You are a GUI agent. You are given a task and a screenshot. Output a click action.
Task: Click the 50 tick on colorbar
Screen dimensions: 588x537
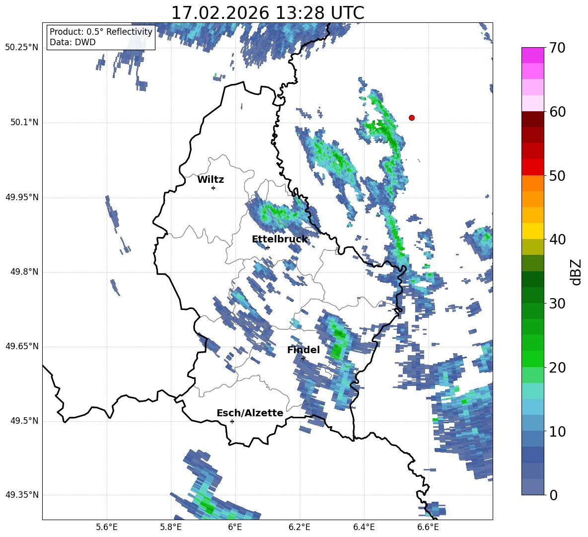pyautogui.click(x=557, y=175)
